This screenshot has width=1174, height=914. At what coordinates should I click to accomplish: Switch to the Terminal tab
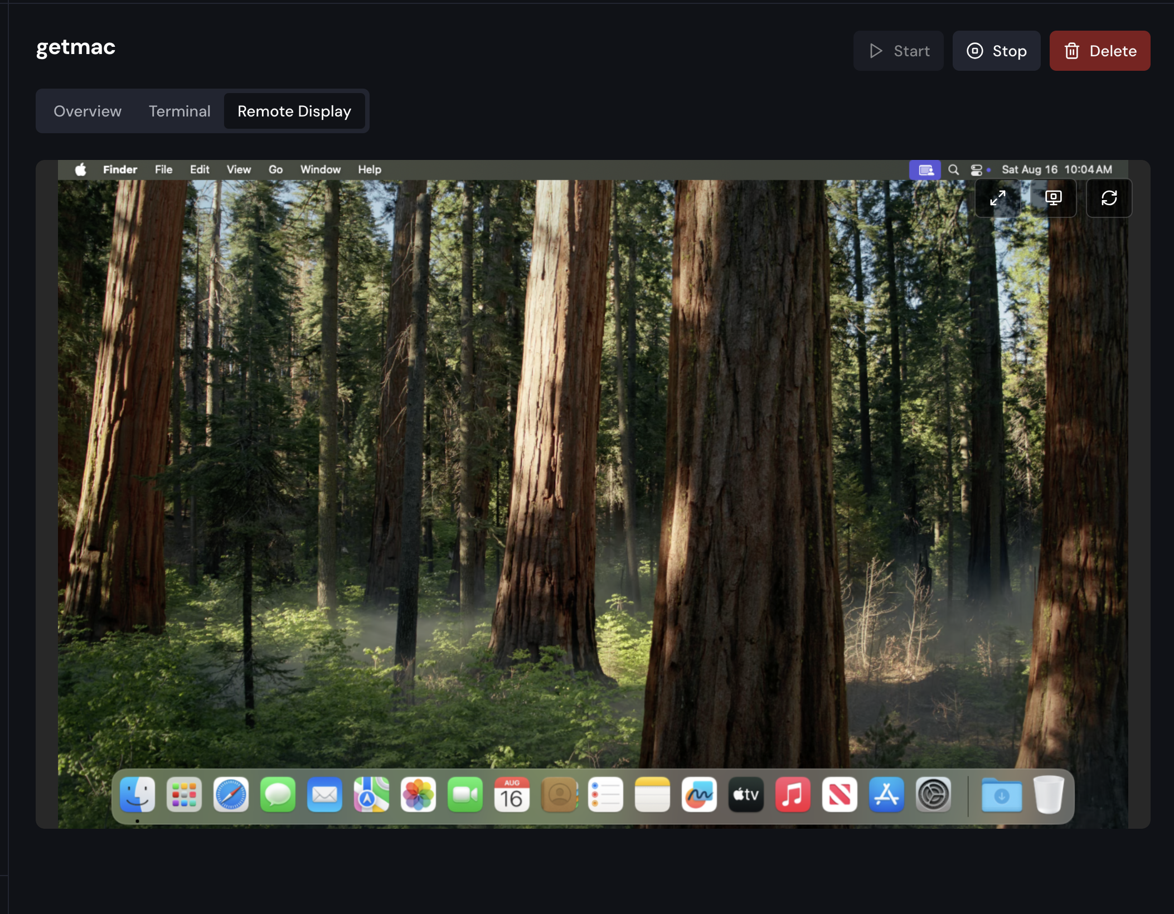click(180, 111)
